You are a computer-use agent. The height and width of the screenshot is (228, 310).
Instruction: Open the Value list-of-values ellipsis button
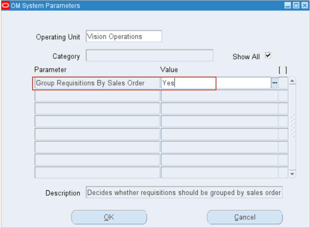click(275, 83)
